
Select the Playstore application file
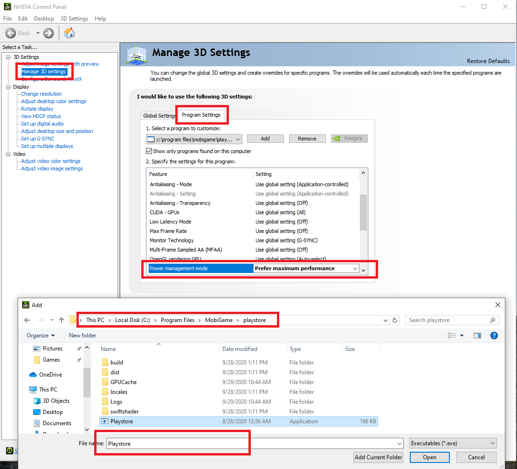122,421
